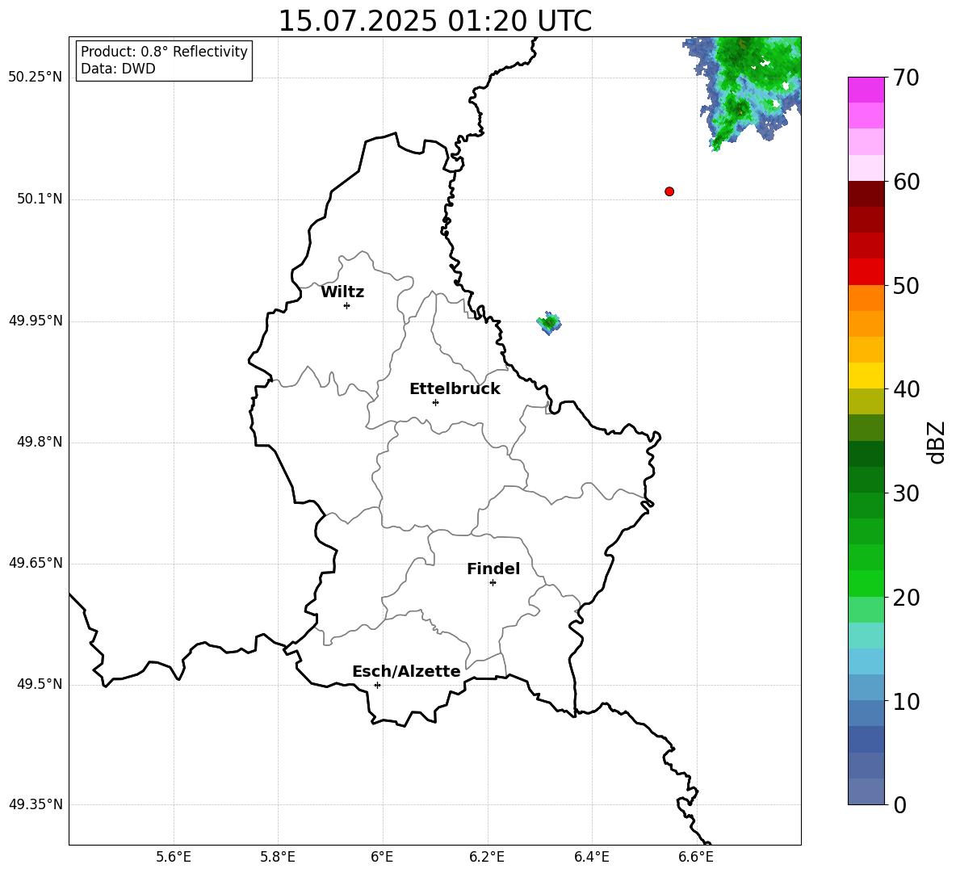
Task: Click the light blue colorbar segment above 10
Action: point(866,687)
